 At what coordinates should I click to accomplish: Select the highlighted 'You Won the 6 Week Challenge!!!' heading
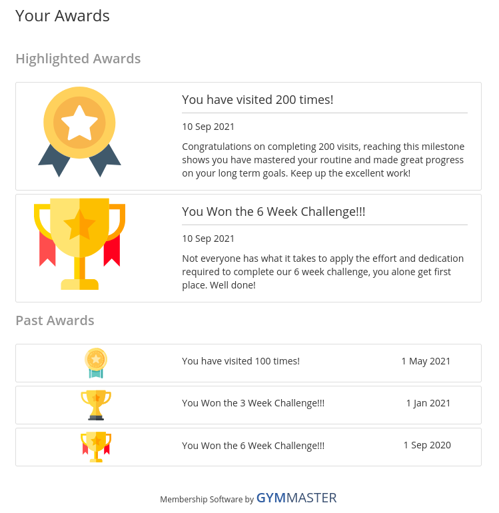[x=274, y=212]
